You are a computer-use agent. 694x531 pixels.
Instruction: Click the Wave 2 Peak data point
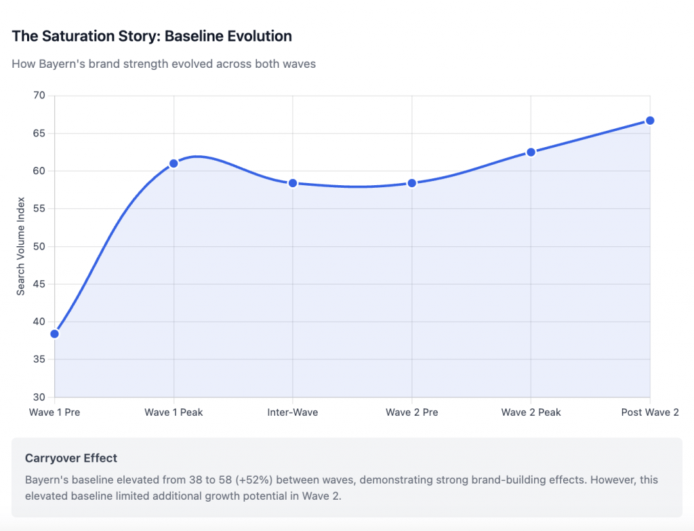(531, 152)
